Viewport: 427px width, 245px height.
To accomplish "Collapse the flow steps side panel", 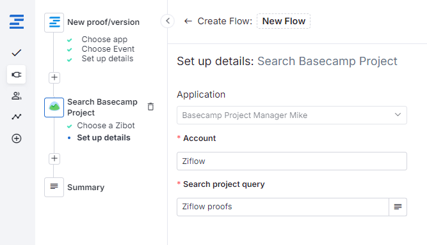I will 168,21.
